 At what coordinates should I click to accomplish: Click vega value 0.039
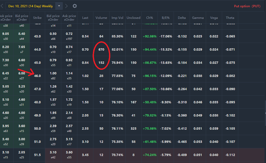[x=214, y=129]
